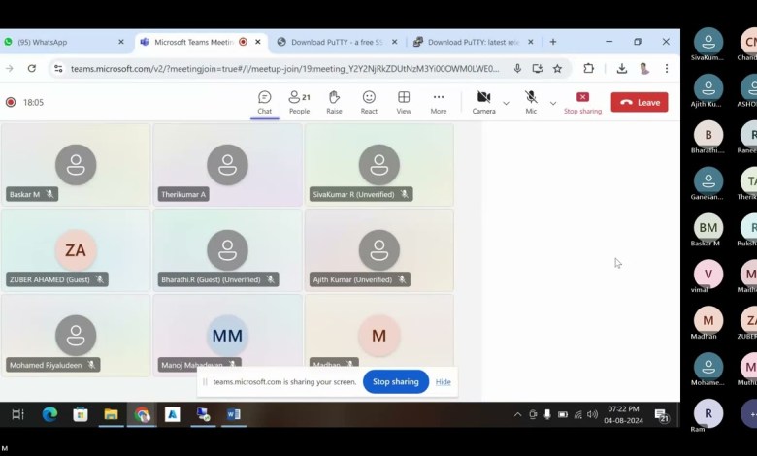Click the MM avatar of Manoj Mahadevan

click(x=227, y=336)
